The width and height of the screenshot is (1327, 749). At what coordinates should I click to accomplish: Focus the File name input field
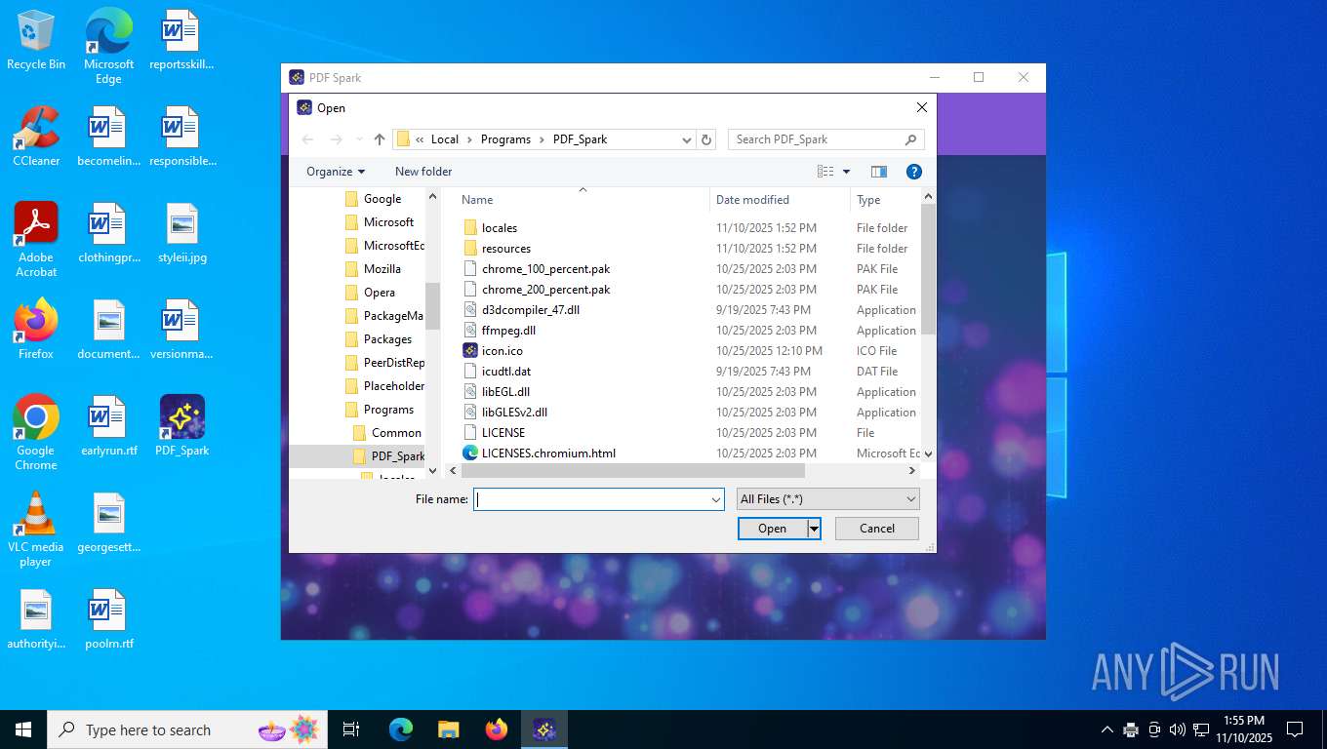(x=599, y=499)
